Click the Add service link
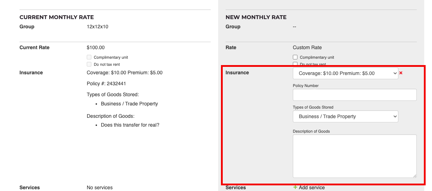The image size is (432, 191). [x=312, y=187]
